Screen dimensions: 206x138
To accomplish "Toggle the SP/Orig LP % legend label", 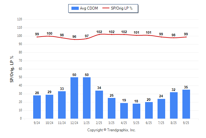I will tap(122, 8).
